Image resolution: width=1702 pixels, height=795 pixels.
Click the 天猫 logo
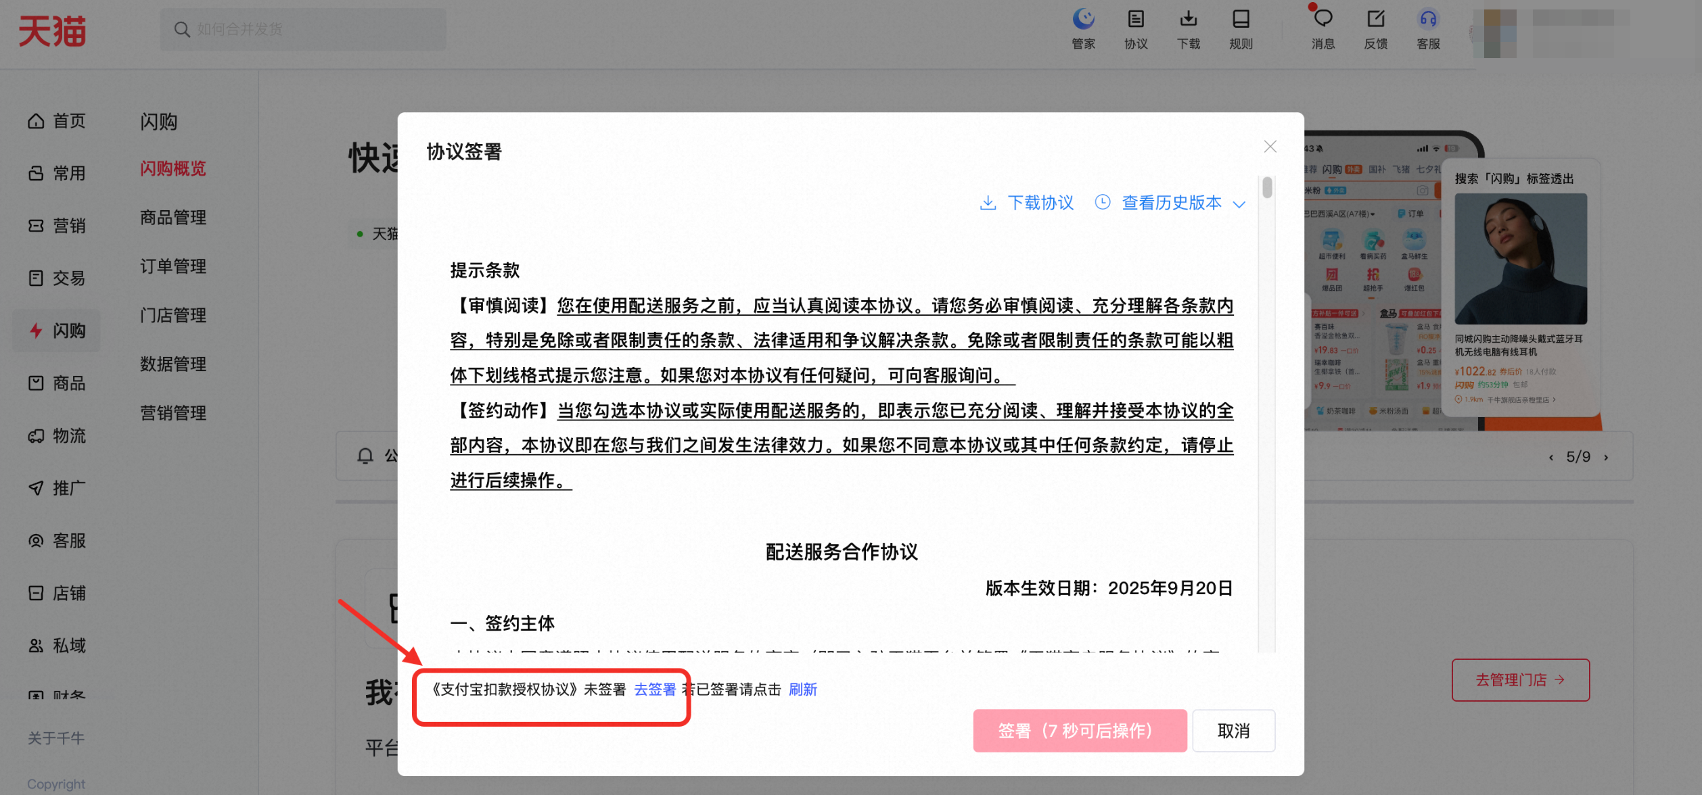(x=52, y=31)
